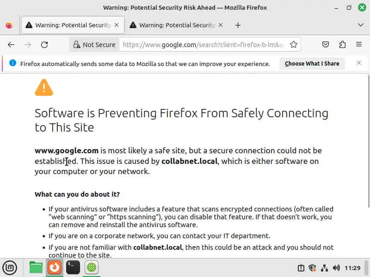This screenshot has width=370, height=277.
Task: Open the Linux Mint start menu
Action: [x=10, y=267]
